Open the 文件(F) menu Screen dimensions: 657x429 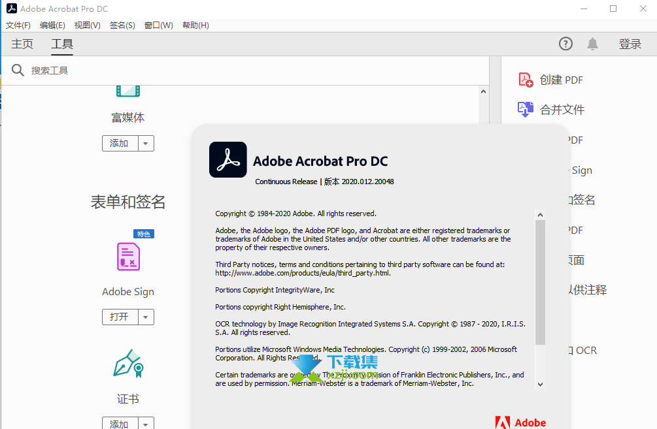(x=18, y=25)
